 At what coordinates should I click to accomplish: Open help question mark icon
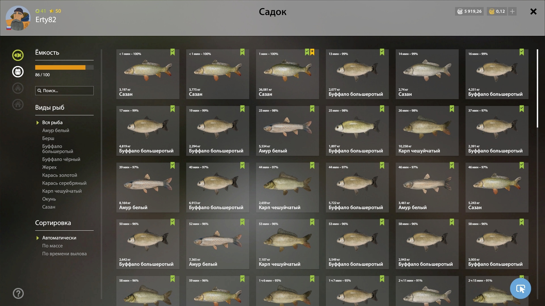(x=18, y=294)
